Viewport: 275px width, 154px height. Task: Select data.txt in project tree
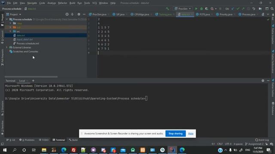(21, 36)
